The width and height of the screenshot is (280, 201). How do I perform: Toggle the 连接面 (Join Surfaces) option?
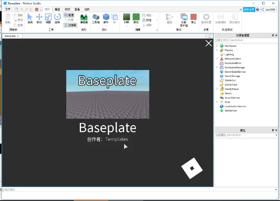click(x=70, y=25)
